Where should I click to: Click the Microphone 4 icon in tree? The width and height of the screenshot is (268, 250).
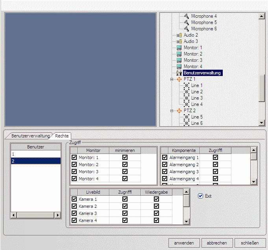point(187,16)
